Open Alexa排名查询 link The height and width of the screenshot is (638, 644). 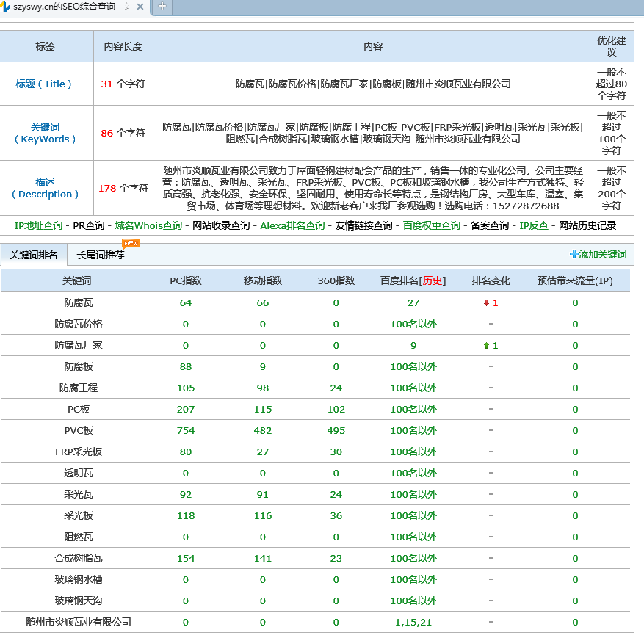click(292, 225)
